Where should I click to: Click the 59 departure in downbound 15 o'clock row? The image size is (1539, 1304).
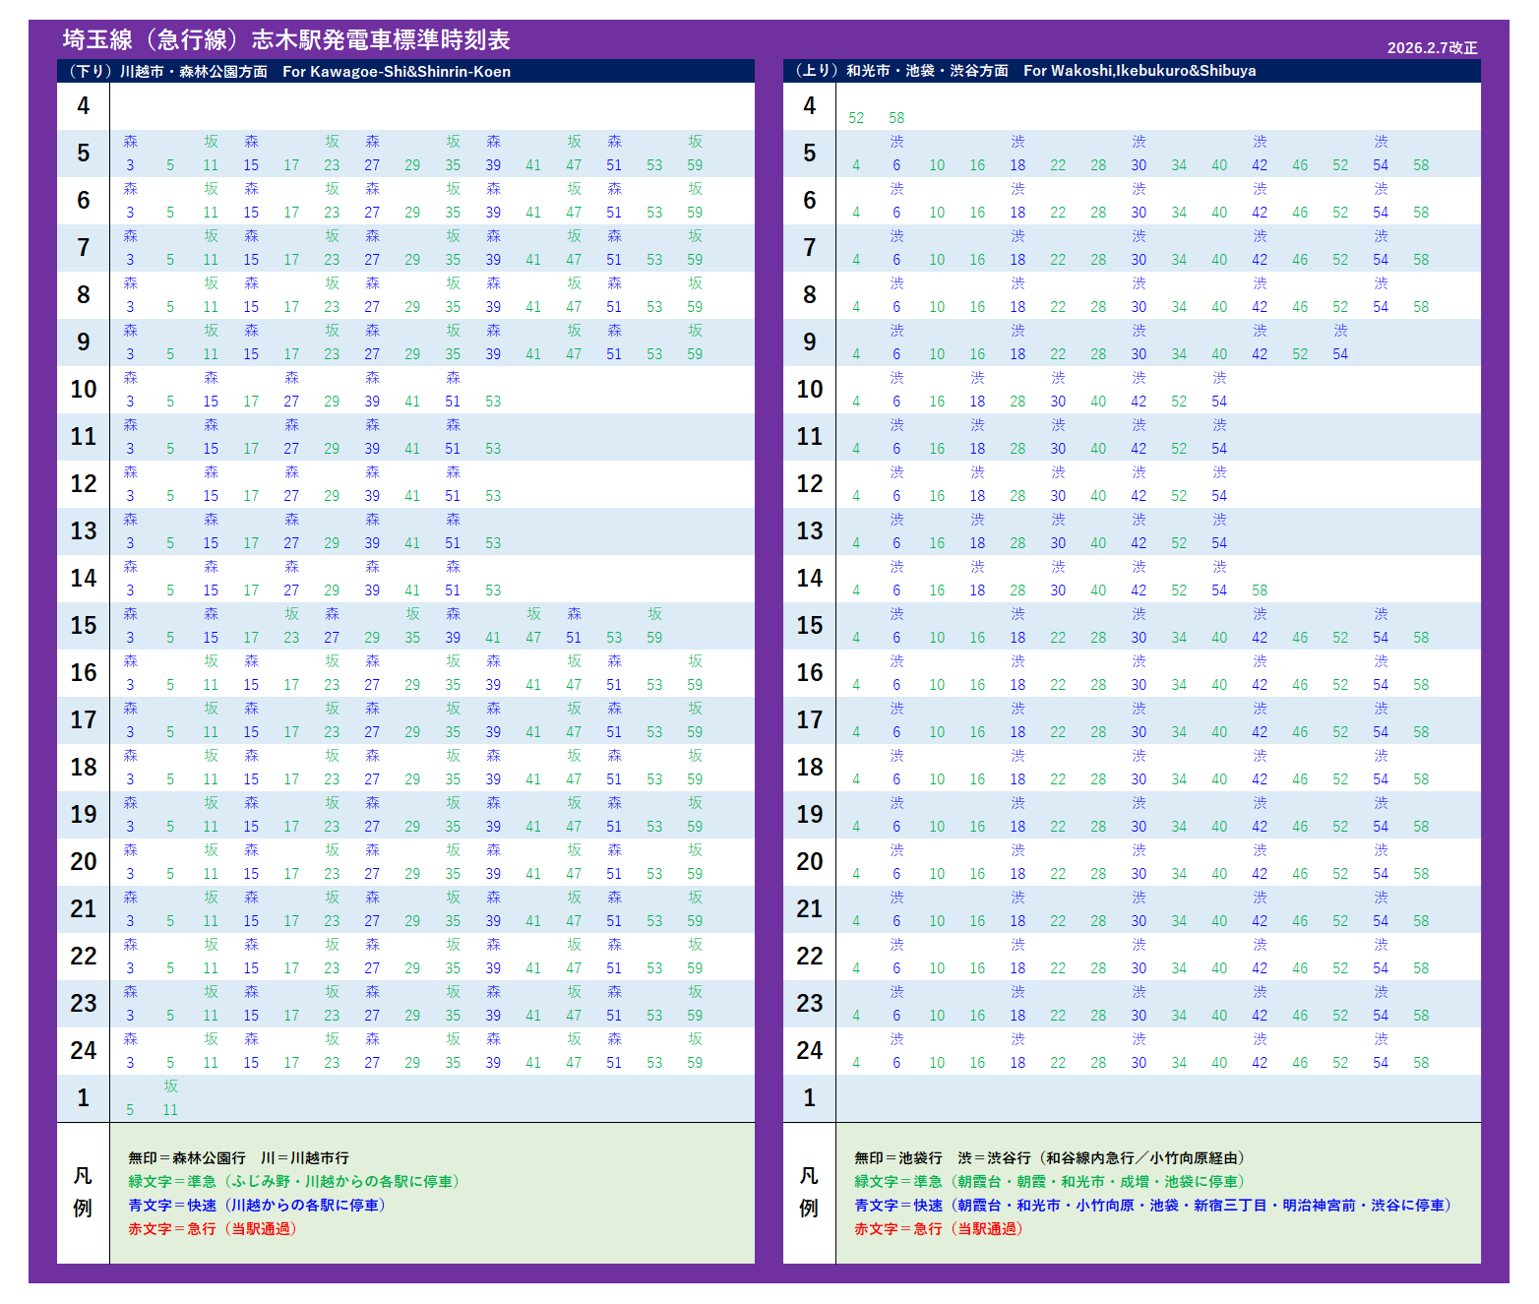point(654,638)
